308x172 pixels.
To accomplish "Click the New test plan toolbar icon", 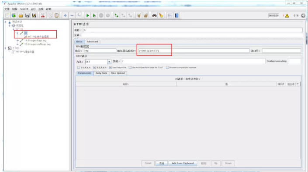I will coord(7,16).
